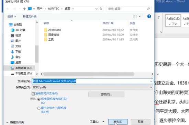Select 文档 in the sidebar
This screenshot has width=189, height=125.
click(16, 46)
